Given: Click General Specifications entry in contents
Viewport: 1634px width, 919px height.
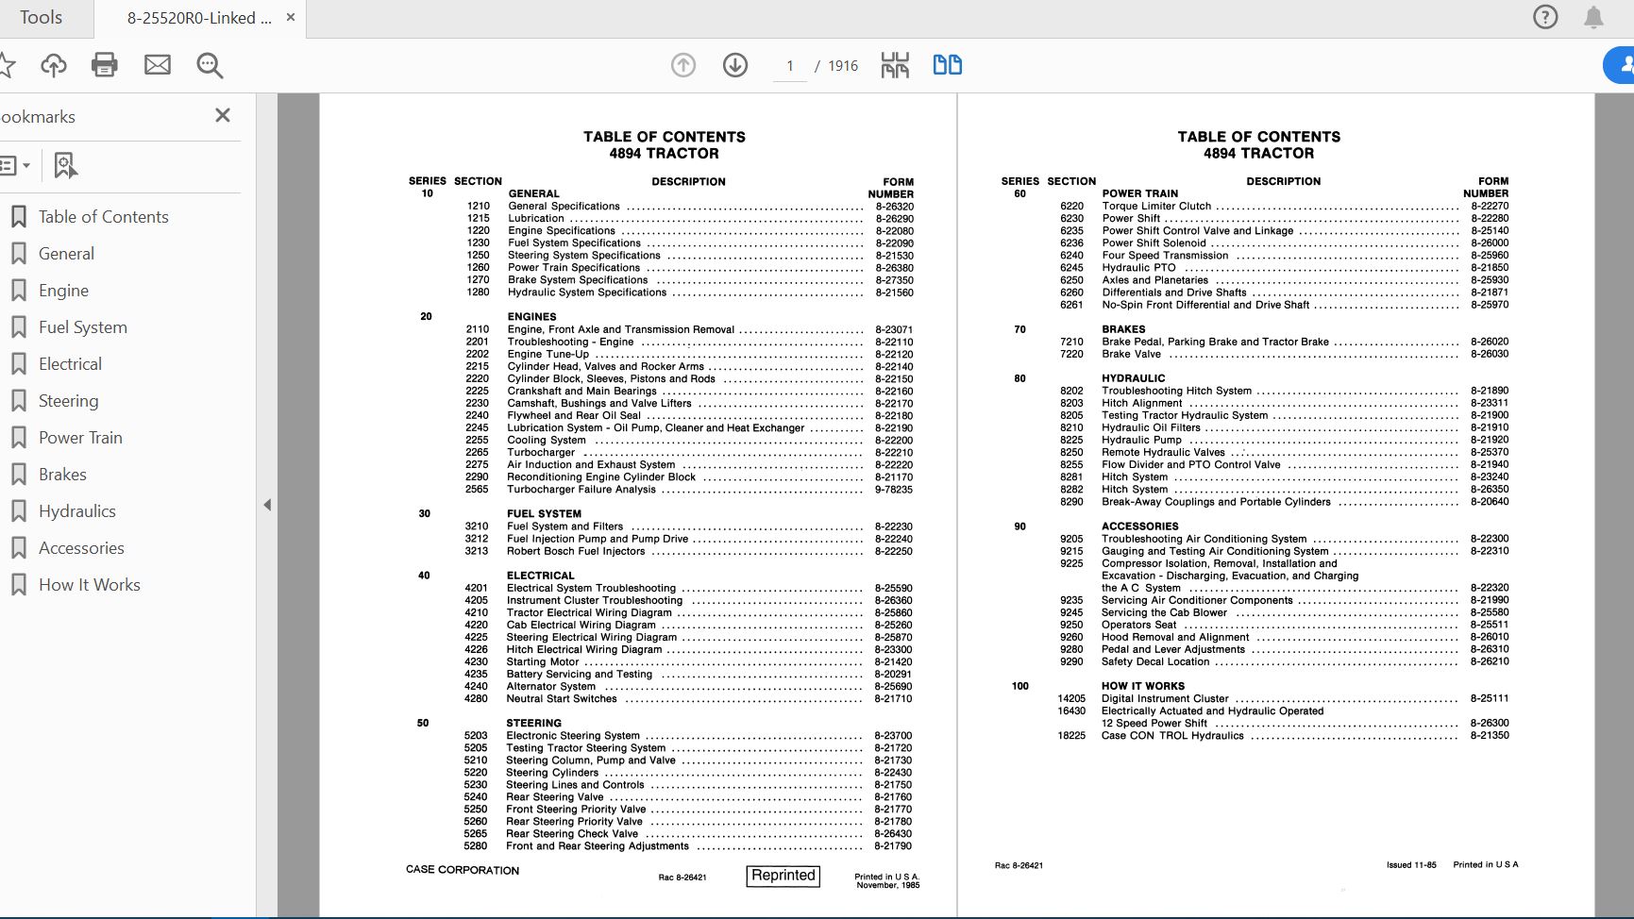Looking at the screenshot, I should coord(564,206).
